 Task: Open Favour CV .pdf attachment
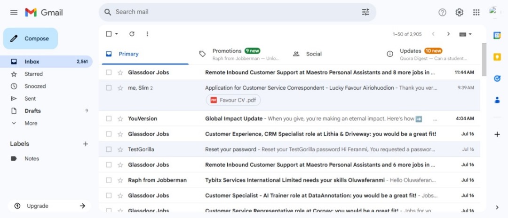(233, 100)
